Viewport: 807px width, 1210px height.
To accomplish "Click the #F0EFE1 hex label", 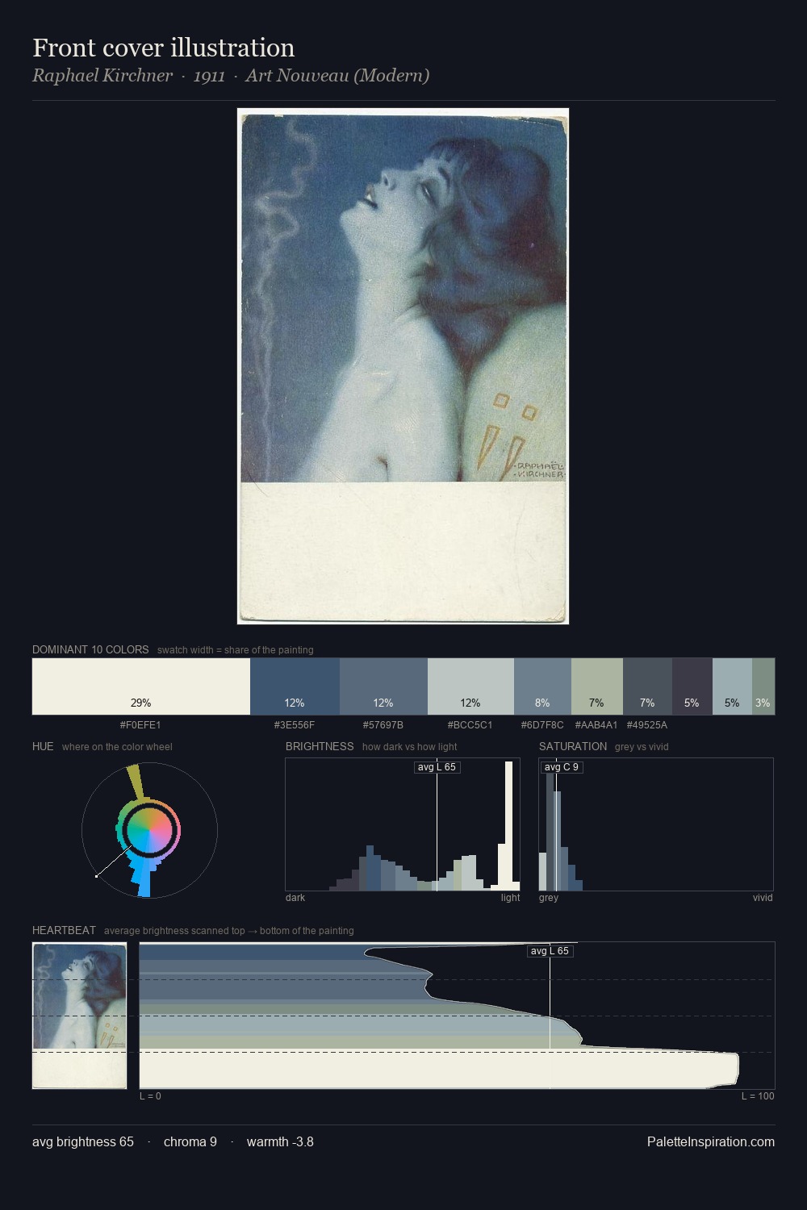I will click(x=140, y=725).
